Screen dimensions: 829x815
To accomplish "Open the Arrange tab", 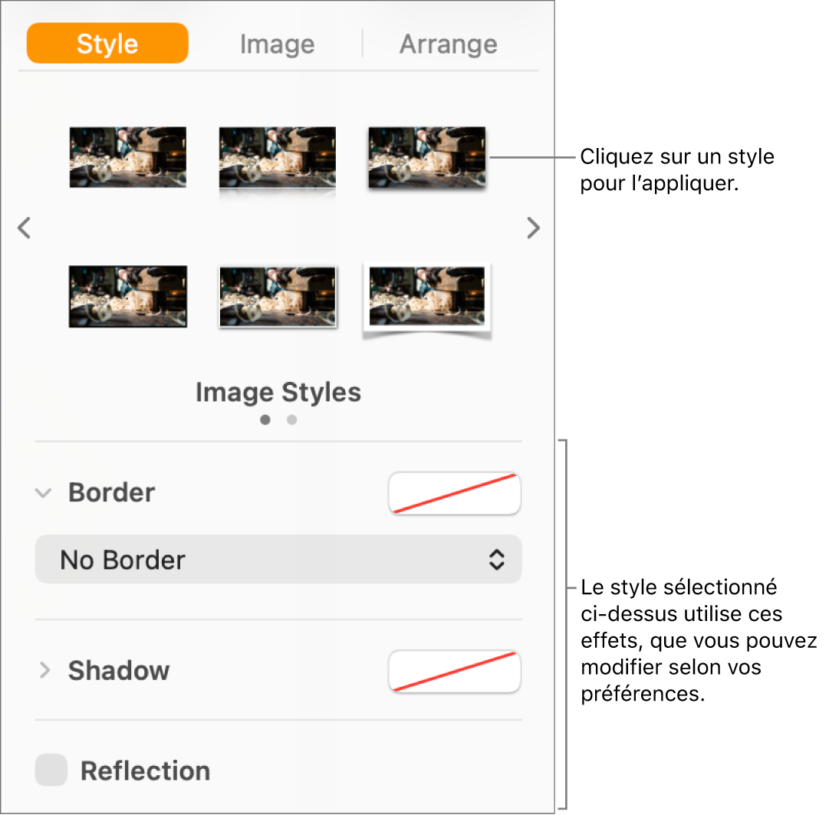I will pos(449,44).
